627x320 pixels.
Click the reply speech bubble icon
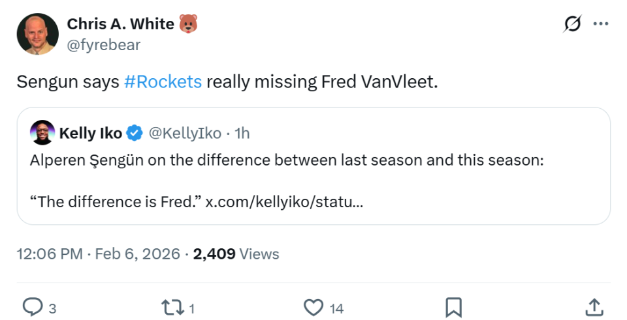point(33,306)
